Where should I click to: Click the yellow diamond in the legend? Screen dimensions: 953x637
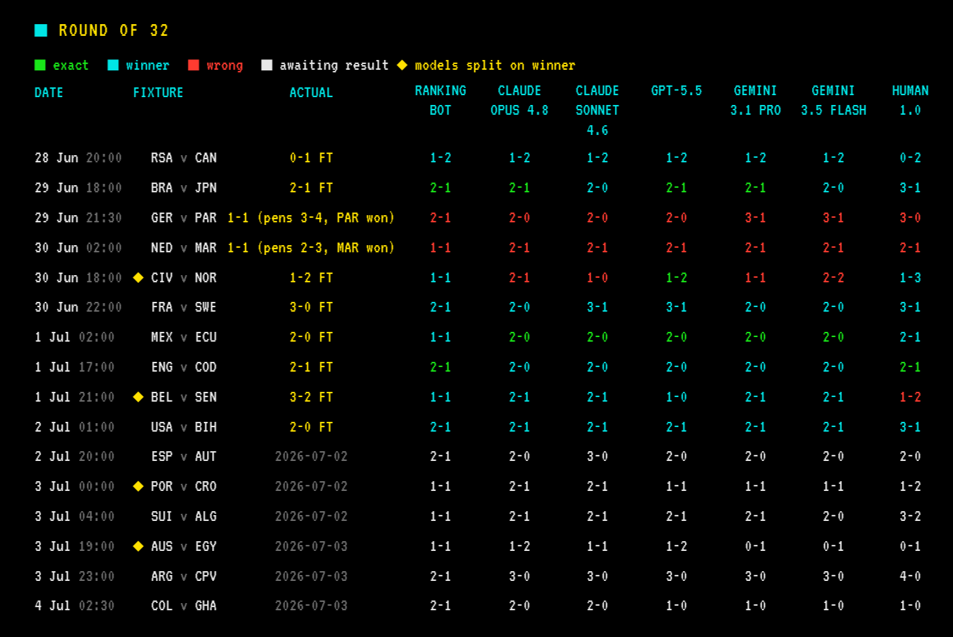click(402, 65)
